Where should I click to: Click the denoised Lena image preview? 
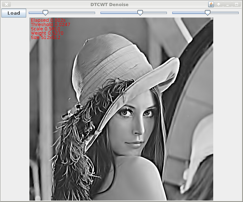(x=121, y=109)
